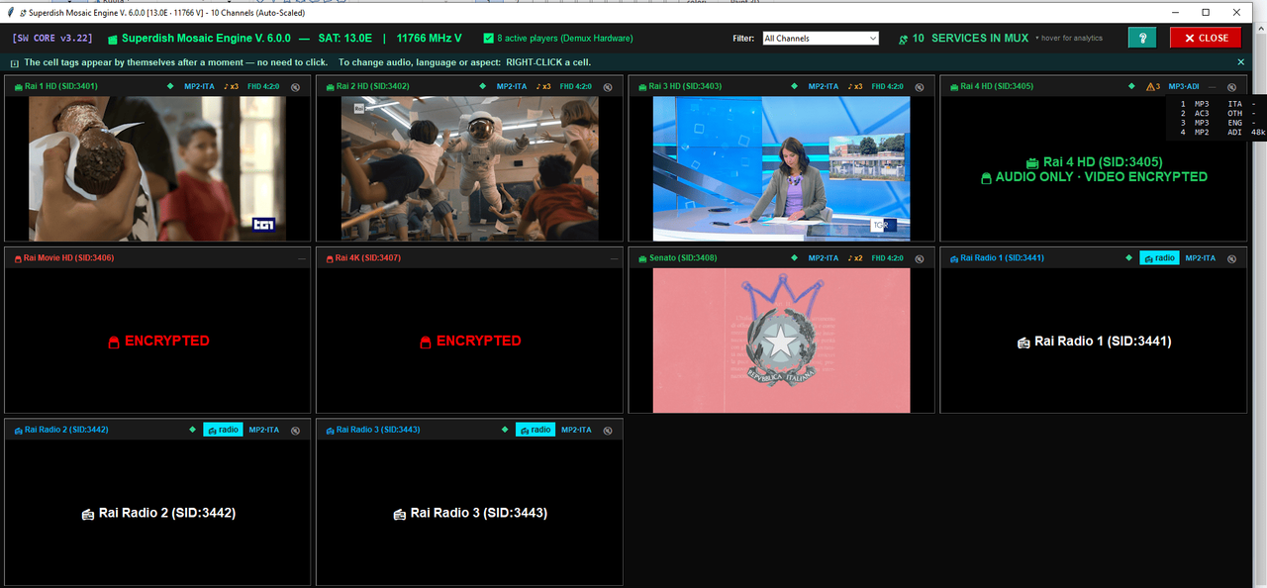
Task: Click the green diamond in Rai Radio 2 header
Action: click(x=193, y=430)
